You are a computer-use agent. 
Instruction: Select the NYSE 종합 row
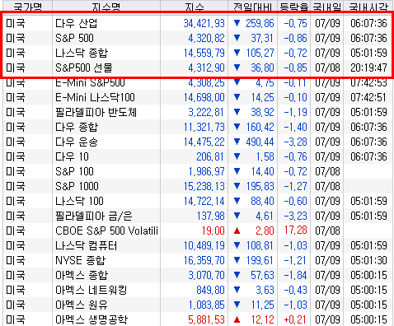click(x=198, y=260)
